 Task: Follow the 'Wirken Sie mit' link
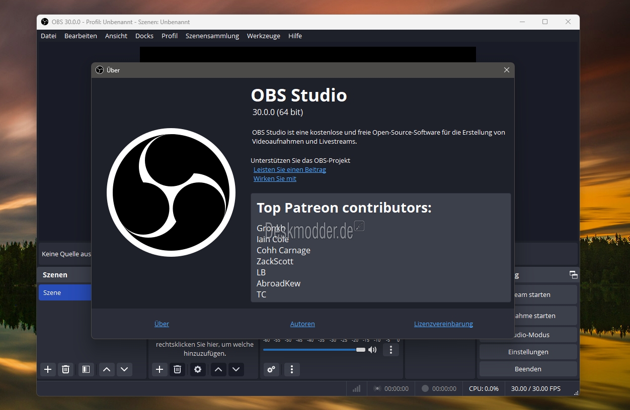point(275,179)
